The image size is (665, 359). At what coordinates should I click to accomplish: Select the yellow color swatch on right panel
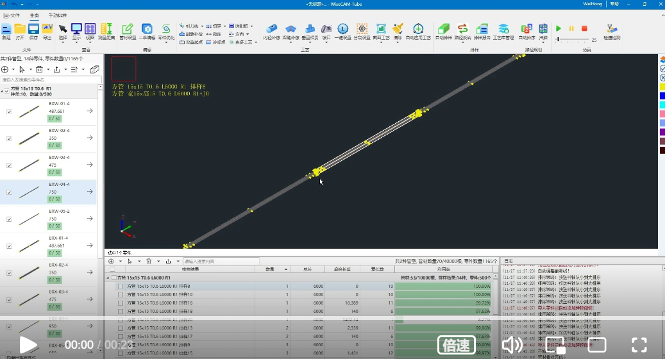coord(662,87)
